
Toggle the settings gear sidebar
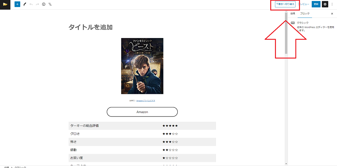tap(325, 4)
